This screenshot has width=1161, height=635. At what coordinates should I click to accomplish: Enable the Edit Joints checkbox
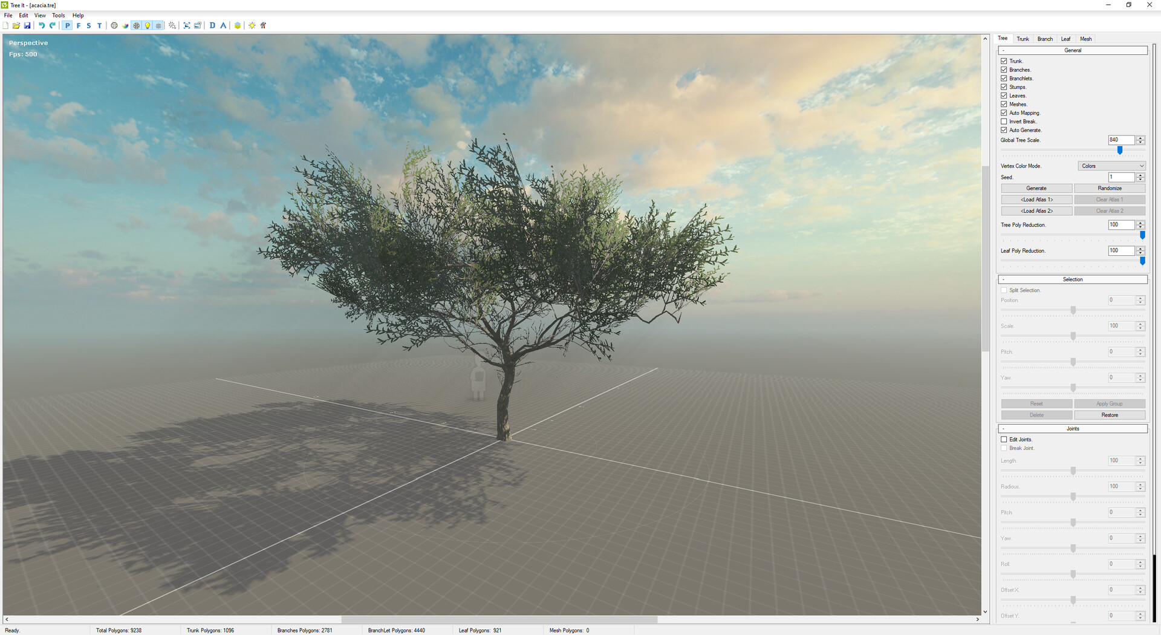pyautogui.click(x=1004, y=440)
